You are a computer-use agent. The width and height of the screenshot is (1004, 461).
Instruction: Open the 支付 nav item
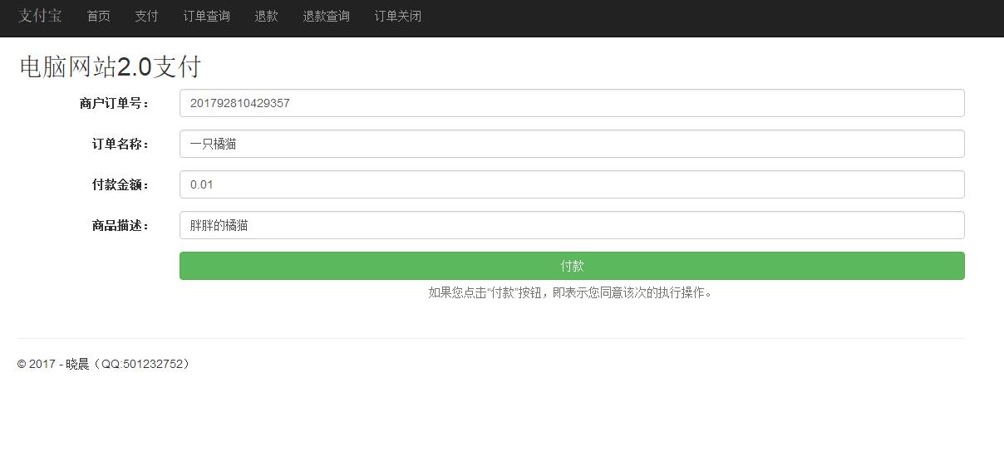[x=146, y=16]
